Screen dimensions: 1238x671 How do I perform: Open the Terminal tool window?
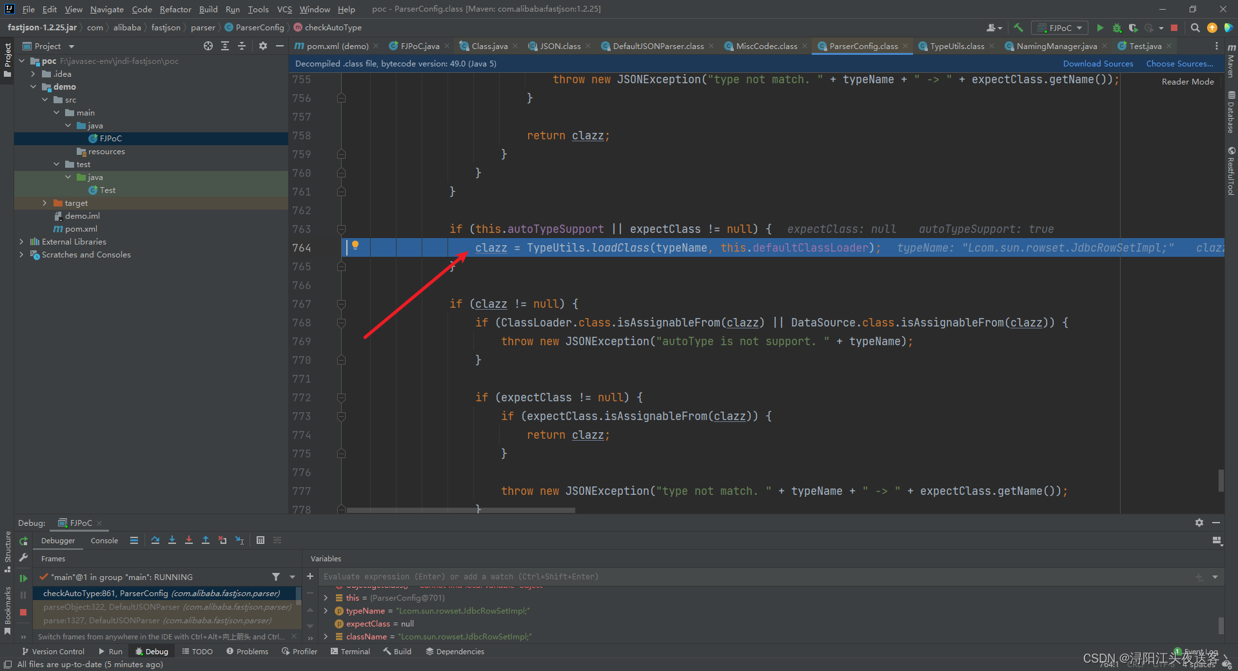(x=350, y=652)
